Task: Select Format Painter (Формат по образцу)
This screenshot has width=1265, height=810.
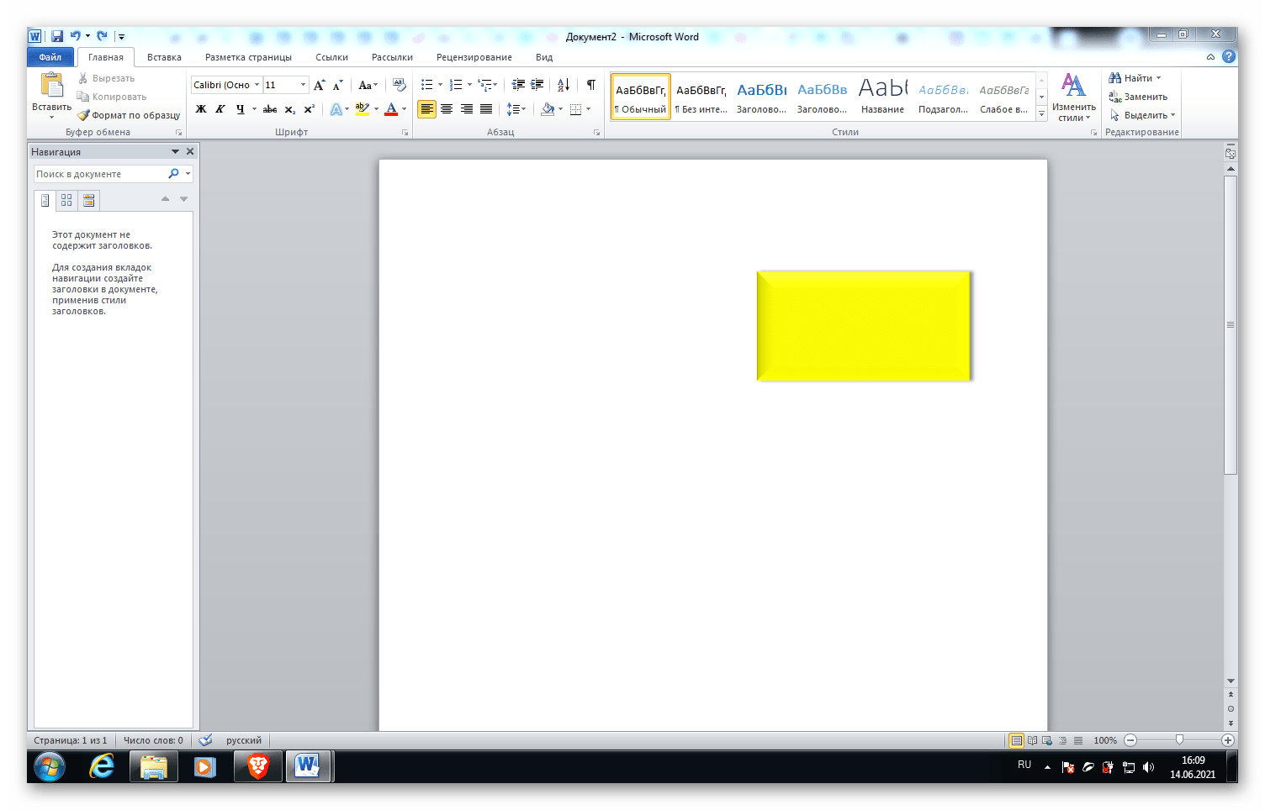Action: tap(129, 115)
